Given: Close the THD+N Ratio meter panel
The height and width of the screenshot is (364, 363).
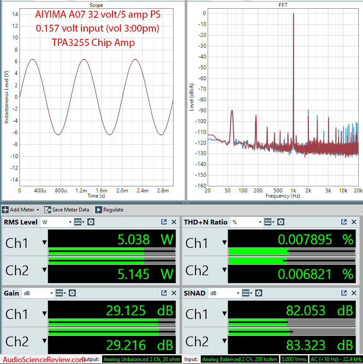Looking at the screenshot, I should coord(354,222).
